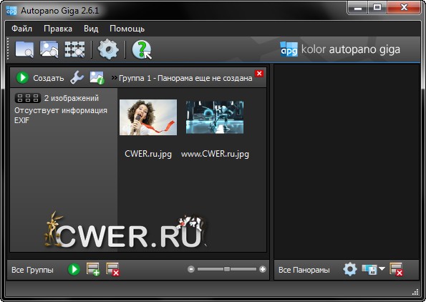This screenshot has height=302, width=426.
Task: Click the kolor autopano giga logo
Action: pos(340,49)
